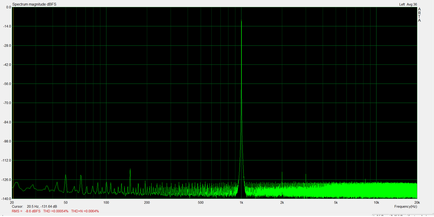The image size is (434, 217).
Task: Click the '2k' frequency axis label
Action: point(282,202)
